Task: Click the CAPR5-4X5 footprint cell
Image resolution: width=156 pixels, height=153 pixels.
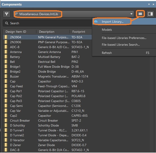Action: pyautogui.click(x=79, y=115)
